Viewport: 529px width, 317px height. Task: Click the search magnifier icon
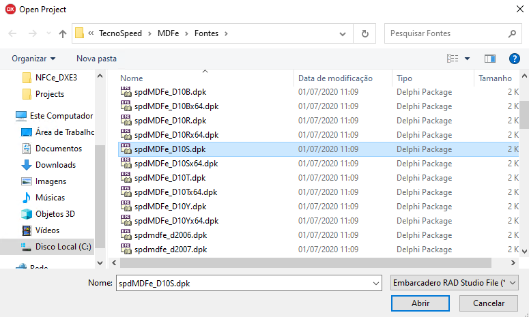[512, 33]
